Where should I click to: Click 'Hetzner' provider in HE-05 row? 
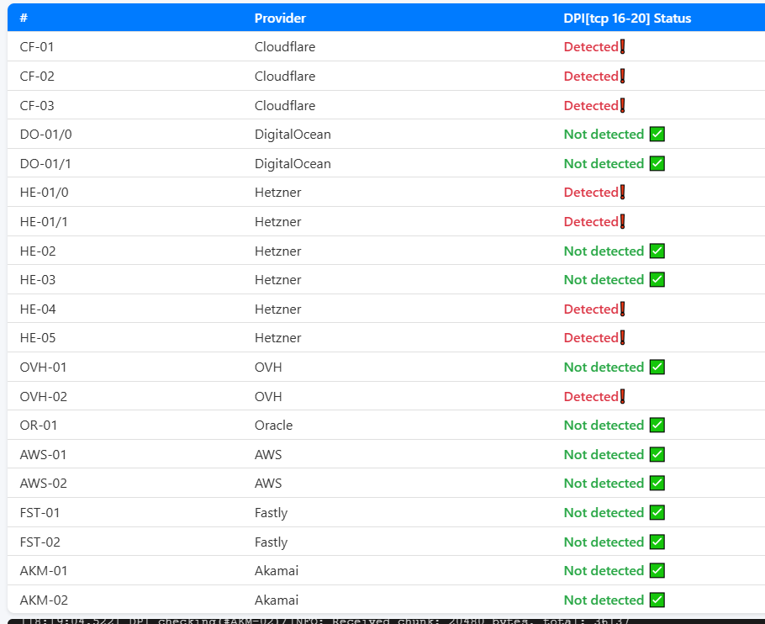(278, 337)
